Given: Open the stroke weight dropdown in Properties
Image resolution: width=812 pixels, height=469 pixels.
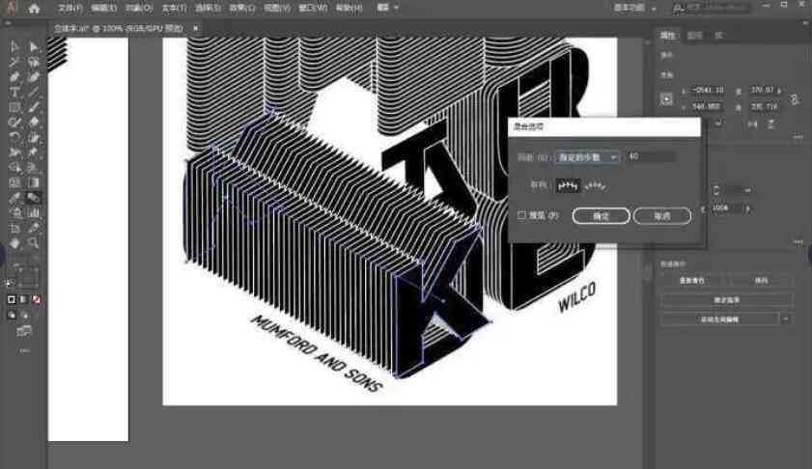Looking at the screenshot, I should tap(747, 190).
